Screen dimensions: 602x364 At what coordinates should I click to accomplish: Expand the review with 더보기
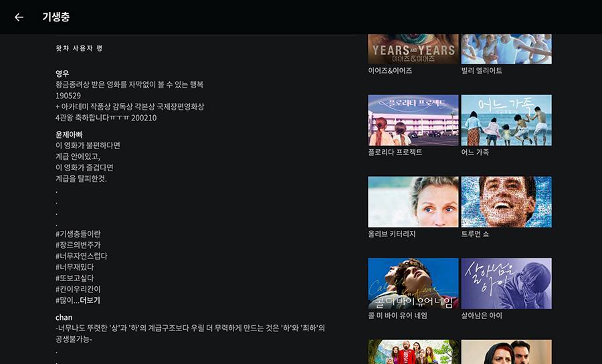coord(90,300)
